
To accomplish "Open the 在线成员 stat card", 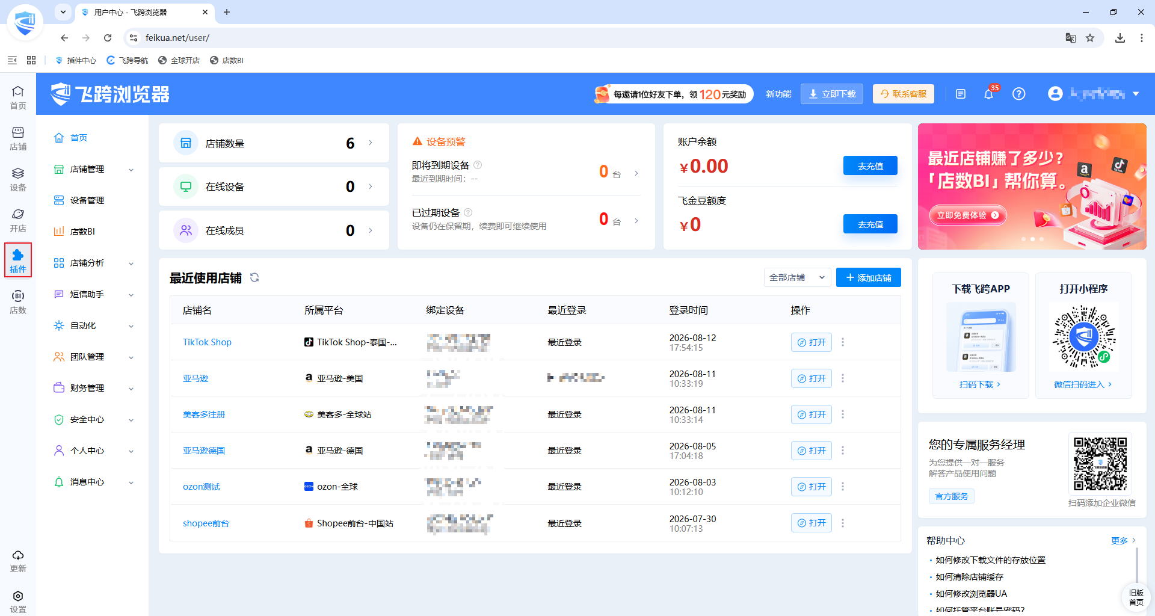I will coord(274,230).
